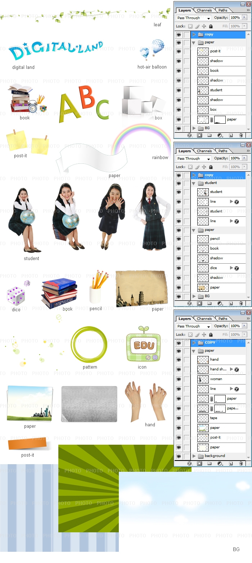Collapse the paper group in box-layer panel

point(194,43)
